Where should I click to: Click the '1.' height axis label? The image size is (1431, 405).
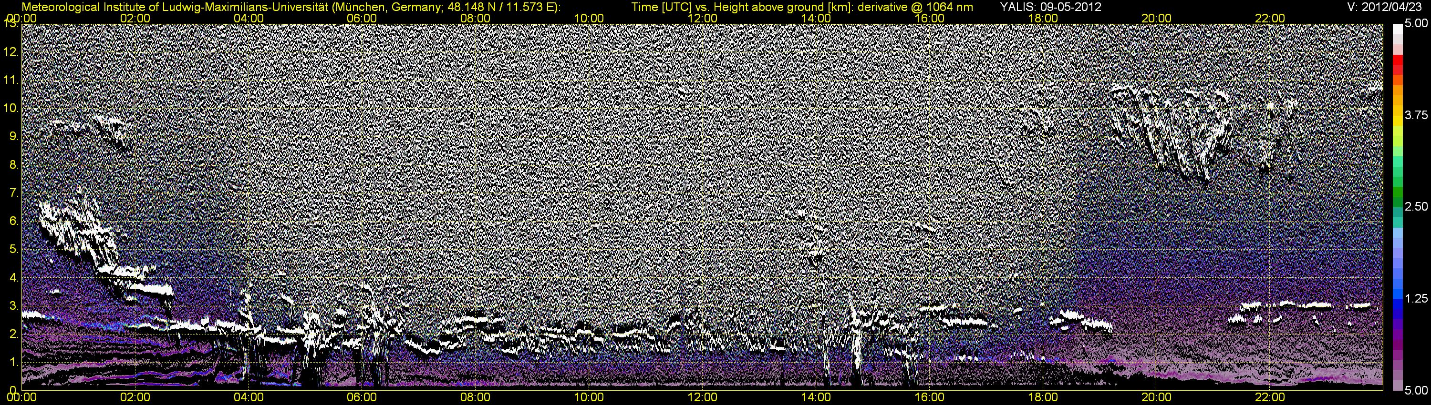click(x=14, y=362)
